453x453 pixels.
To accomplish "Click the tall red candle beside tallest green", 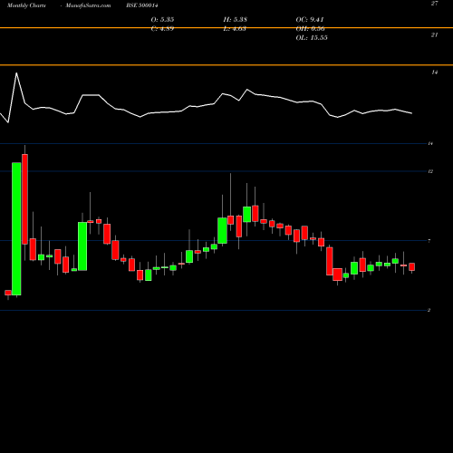I will pos(24,199).
